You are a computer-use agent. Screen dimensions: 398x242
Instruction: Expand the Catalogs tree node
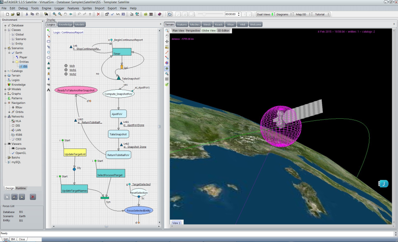(5, 71)
